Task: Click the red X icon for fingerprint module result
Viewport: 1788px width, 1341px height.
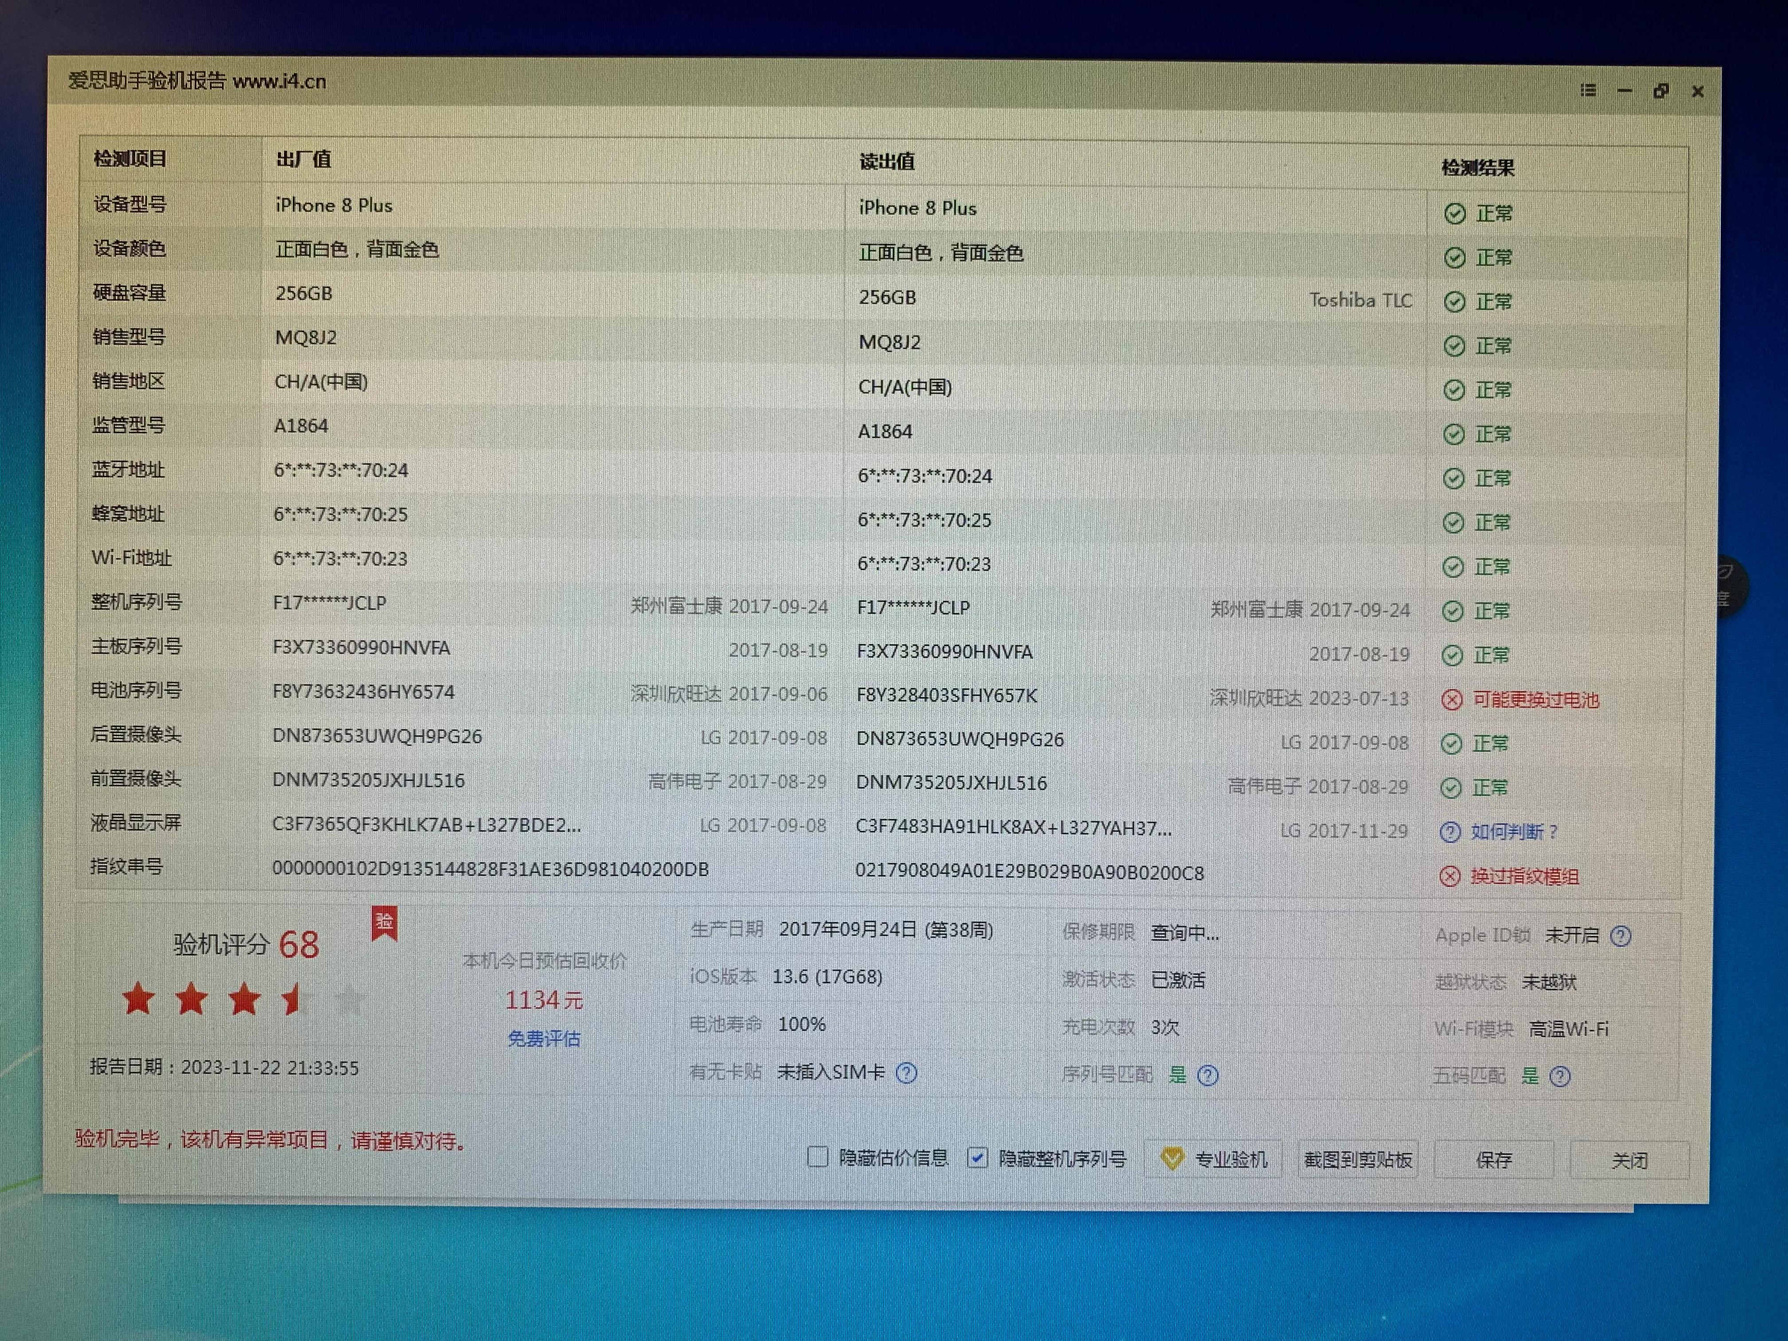Action: pyautogui.click(x=1450, y=876)
